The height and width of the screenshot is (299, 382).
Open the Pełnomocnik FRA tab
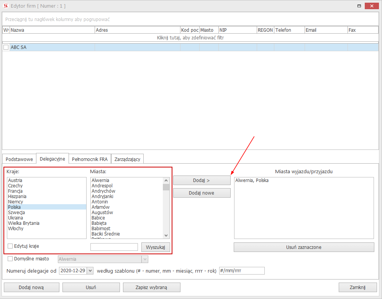point(90,159)
